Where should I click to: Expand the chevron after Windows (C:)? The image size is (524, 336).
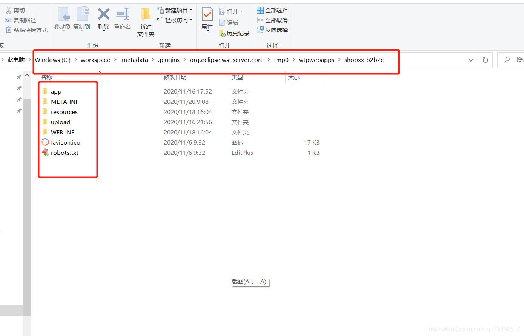(x=76, y=60)
